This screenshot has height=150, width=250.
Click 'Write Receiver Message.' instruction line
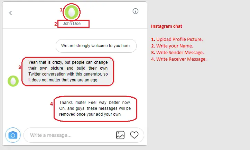click(x=179, y=59)
